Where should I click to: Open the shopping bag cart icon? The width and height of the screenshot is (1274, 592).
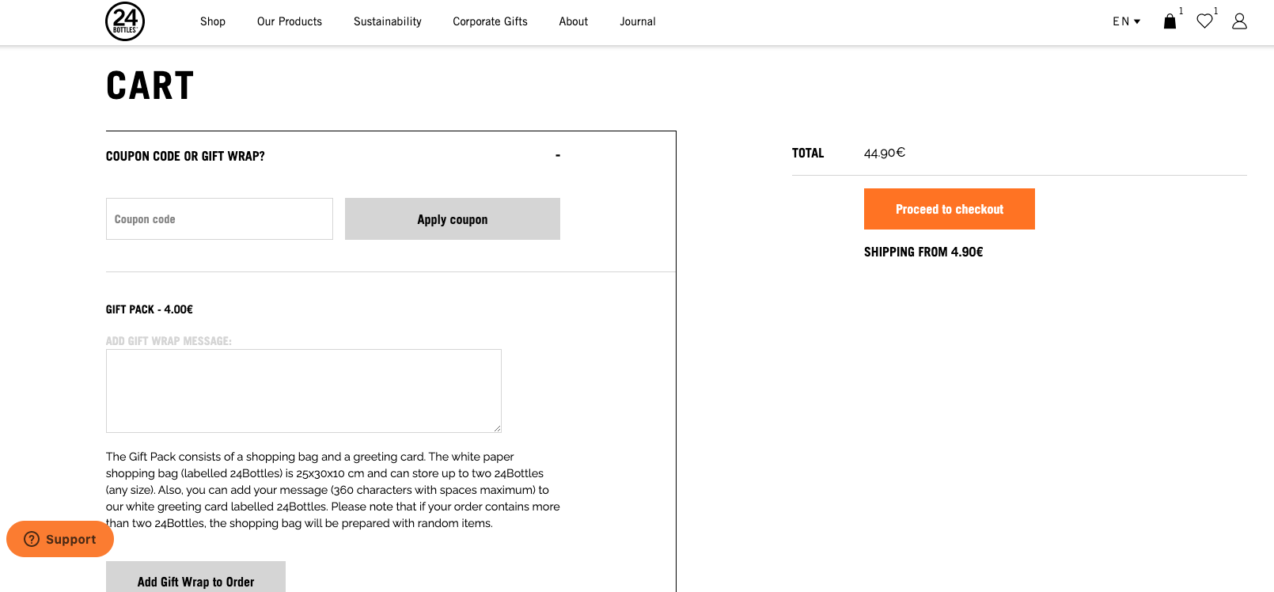tap(1170, 21)
